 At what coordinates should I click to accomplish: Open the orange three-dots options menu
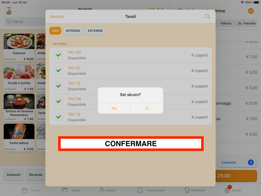click(x=251, y=11)
